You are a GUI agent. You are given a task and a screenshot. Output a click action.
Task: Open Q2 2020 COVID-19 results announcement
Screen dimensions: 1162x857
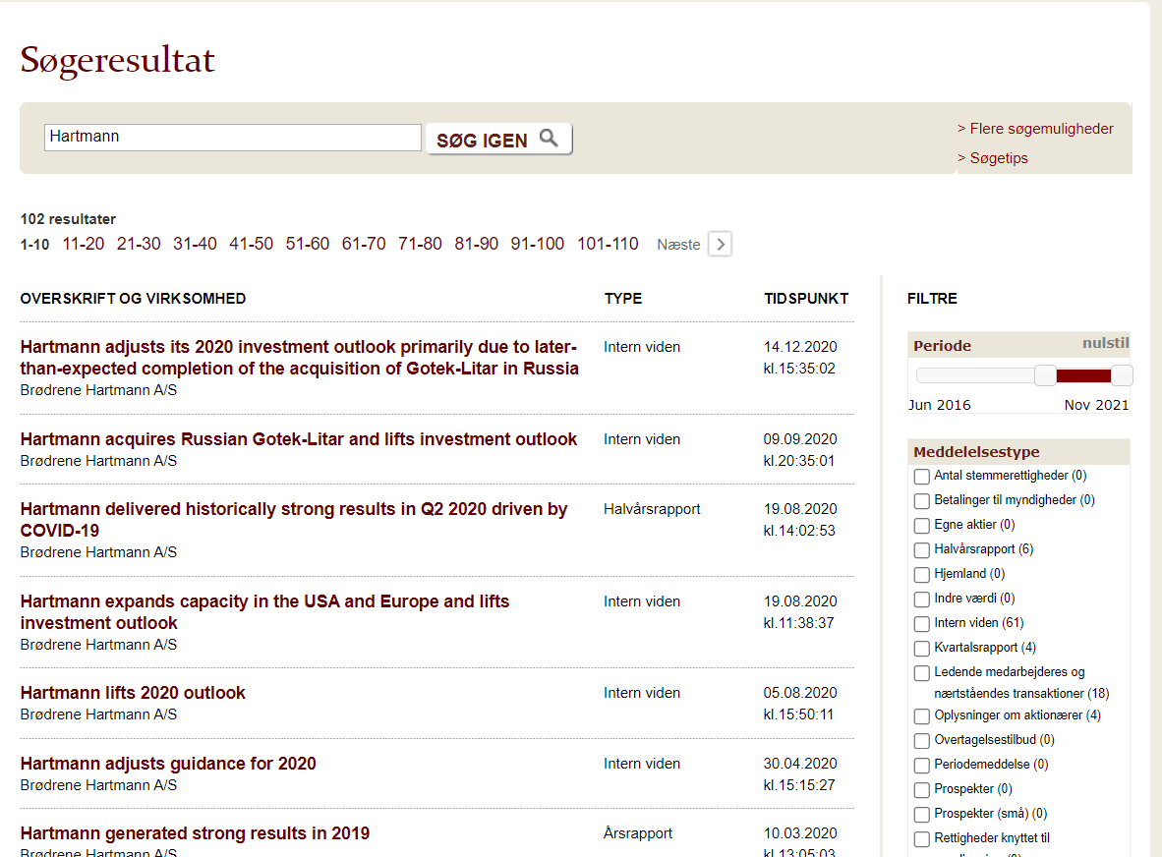pos(294,520)
